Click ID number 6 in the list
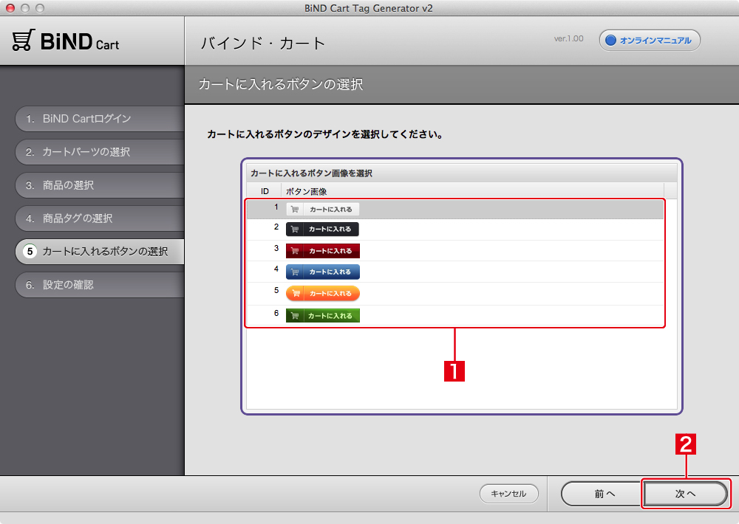This screenshot has width=739, height=524. [x=276, y=313]
